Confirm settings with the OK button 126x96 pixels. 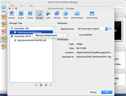click(x=107, y=92)
